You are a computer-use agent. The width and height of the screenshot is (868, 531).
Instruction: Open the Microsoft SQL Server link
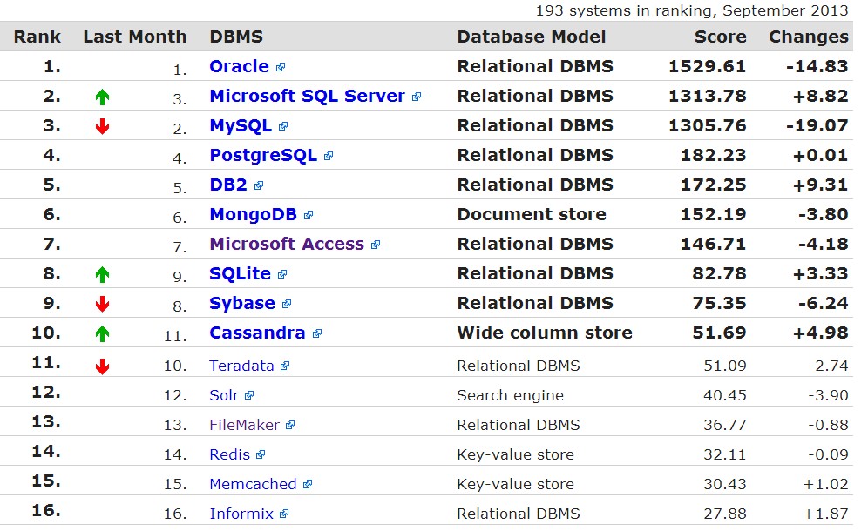308,96
